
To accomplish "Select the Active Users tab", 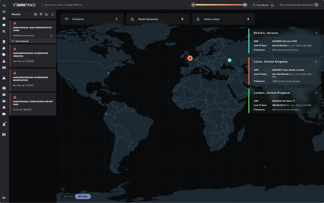I will pos(223,19).
